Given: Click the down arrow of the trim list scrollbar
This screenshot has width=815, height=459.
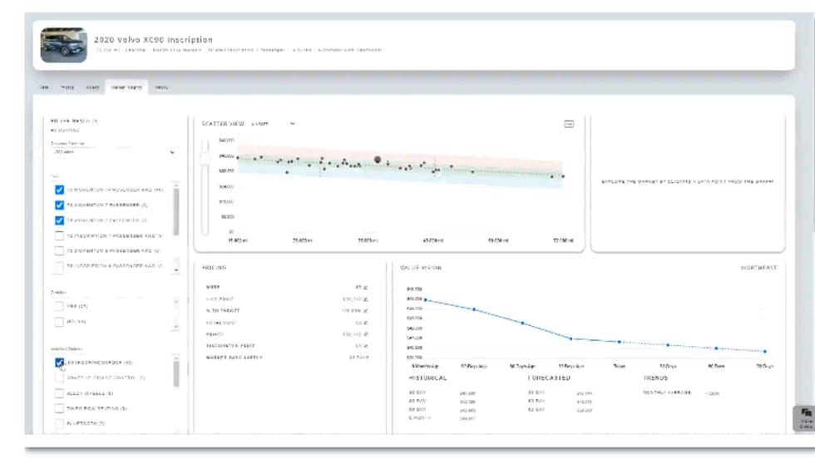Looking at the screenshot, I should click(x=175, y=270).
